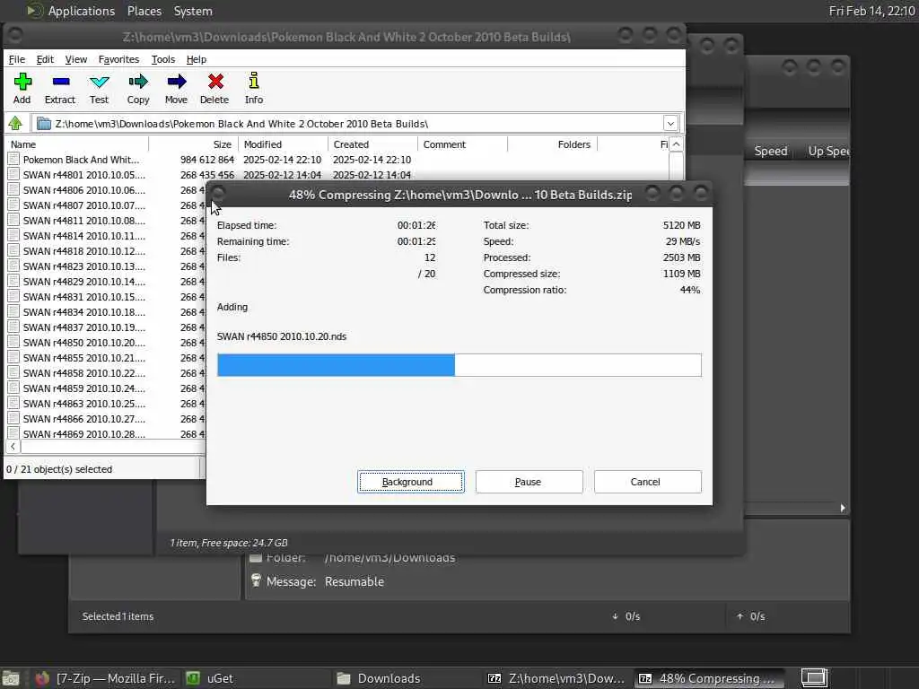Image resolution: width=919 pixels, height=689 pixels.
Task: Click the workspace switcher icon at taskbar right
Action: [x=814, y=678]
